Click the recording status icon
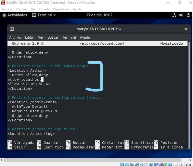Viewport: 193px width, 166px height. 156,164
